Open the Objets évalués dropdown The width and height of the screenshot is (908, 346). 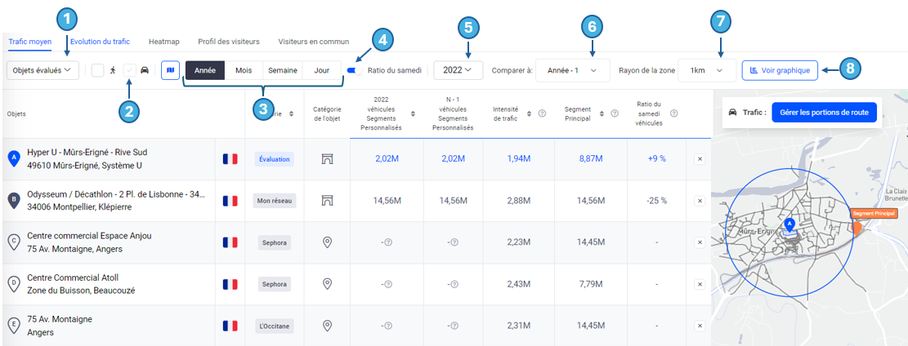coord(42,71)
